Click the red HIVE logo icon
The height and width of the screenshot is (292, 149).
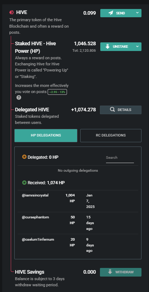12,13
